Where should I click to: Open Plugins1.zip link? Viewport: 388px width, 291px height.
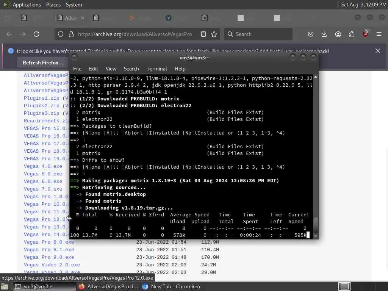point(41,98)
